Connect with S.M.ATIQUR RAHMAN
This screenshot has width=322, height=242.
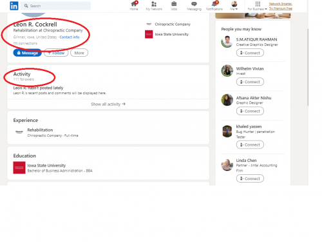tap(250, 53)
